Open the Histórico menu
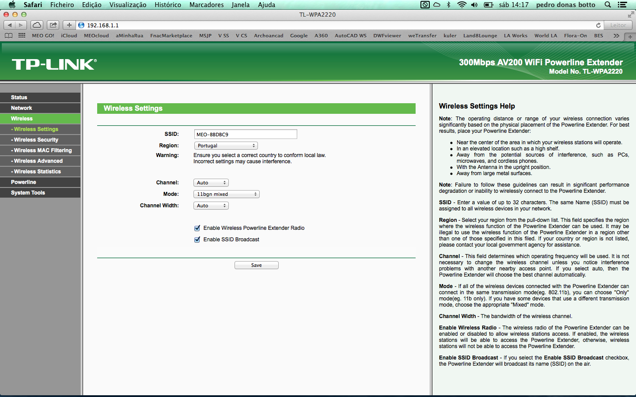This screenshot has width=636, height=397. (x=168, y=5)
